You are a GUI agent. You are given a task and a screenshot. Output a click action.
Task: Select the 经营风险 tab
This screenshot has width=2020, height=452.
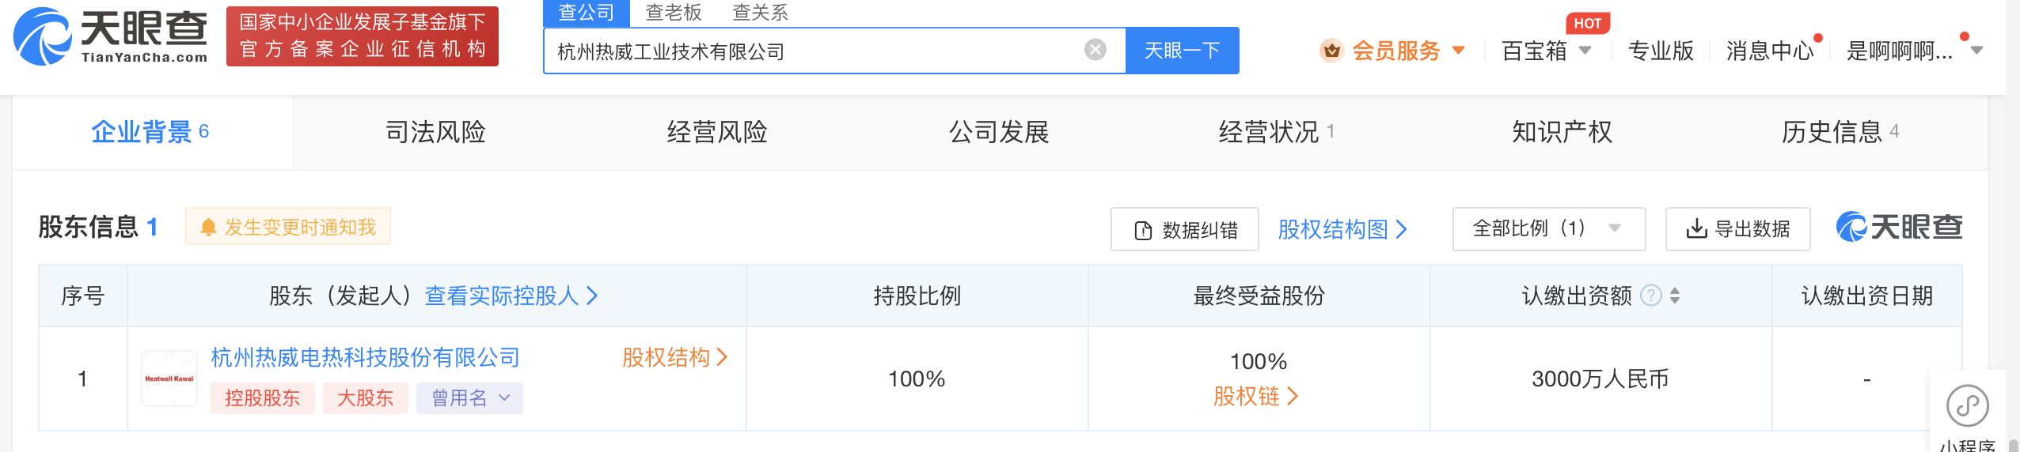[x=717, y=132]
